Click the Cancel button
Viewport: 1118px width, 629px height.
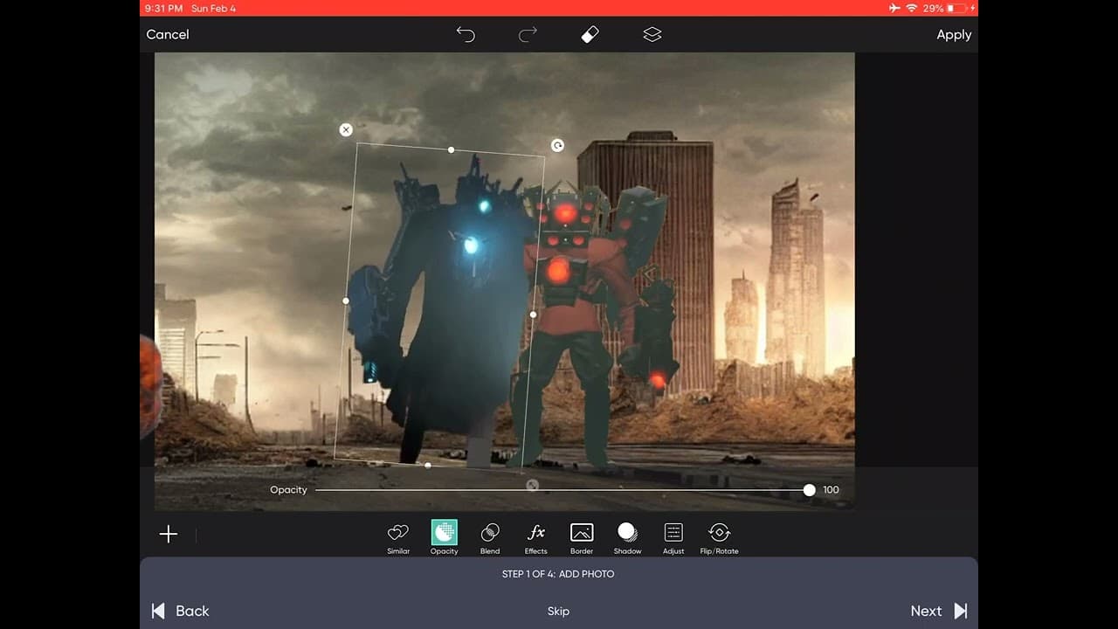point(168,34)
